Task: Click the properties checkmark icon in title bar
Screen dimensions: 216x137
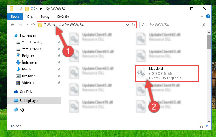Action: pos(21,9)
